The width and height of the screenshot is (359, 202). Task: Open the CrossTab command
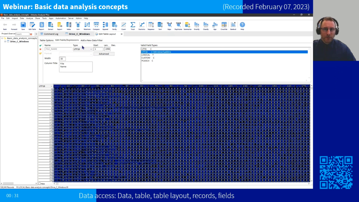224,26
